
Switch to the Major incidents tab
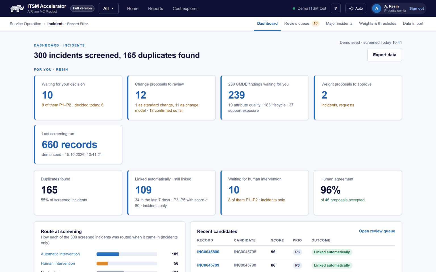coord(339,24)
